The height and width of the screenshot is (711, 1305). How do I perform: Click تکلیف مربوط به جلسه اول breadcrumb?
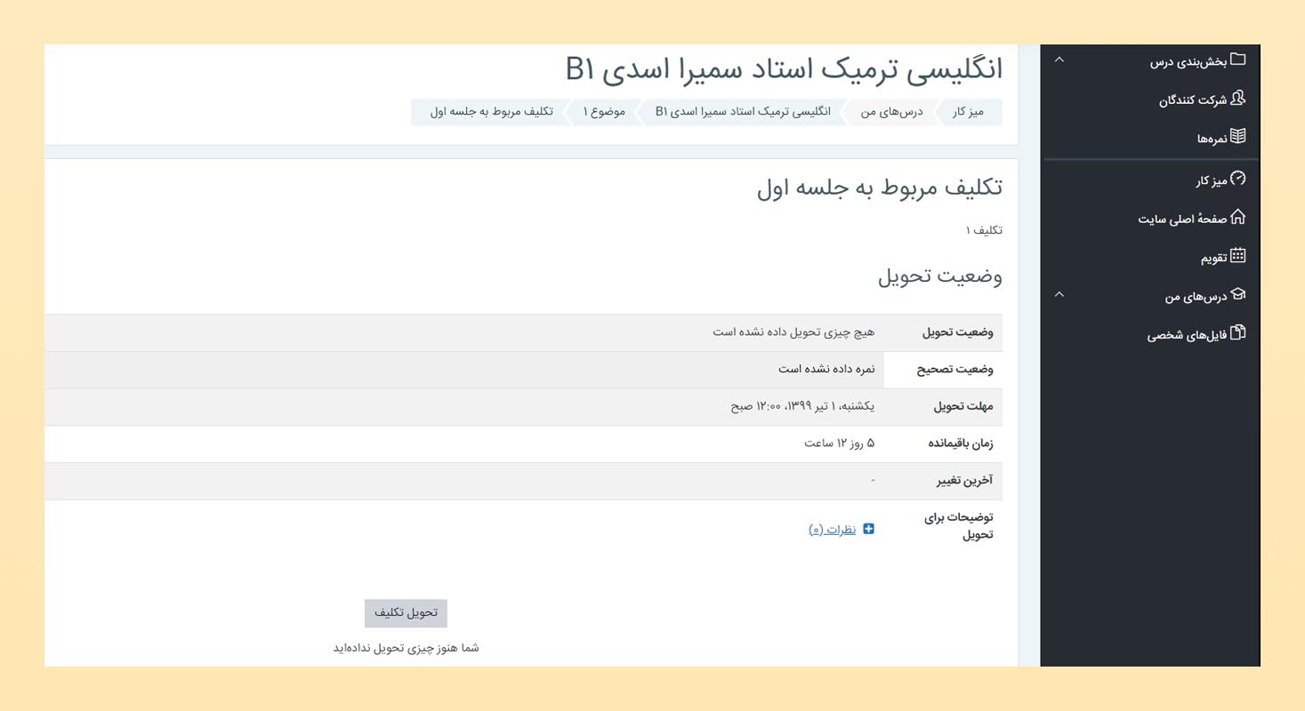click(x=491, y=112)
